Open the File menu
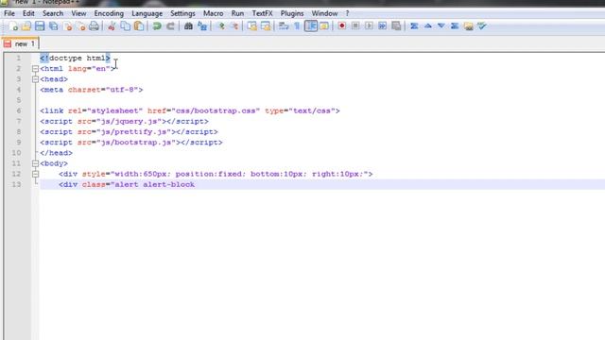This screenshot has height=340, width=605. pos(9,13)
